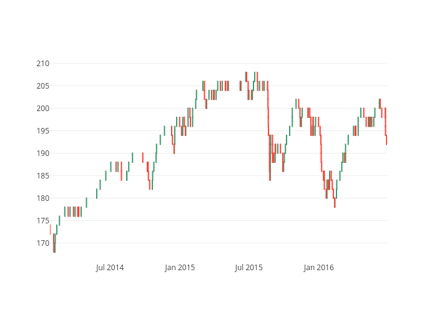Select the early 2016 low candle near 178

point(335,203)
